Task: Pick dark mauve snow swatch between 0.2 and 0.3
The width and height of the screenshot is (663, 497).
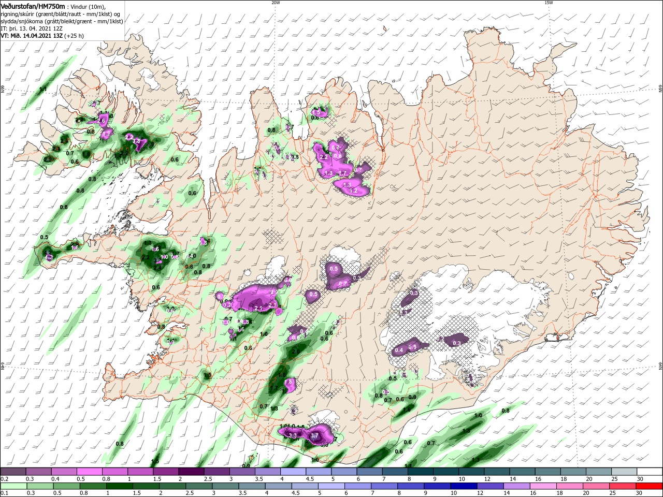Action: click(x=13, y=472)
